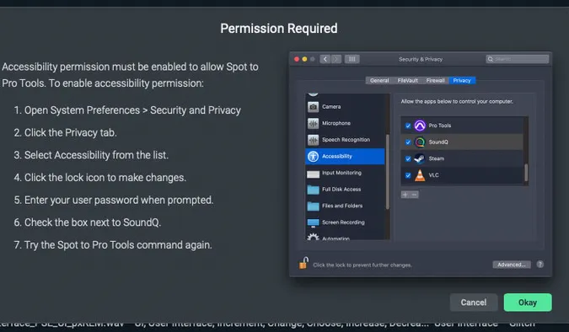The width and height of the screenshot is (569, 332).
Task: Open help with the question mark button
Action: (x=540, y=264)
